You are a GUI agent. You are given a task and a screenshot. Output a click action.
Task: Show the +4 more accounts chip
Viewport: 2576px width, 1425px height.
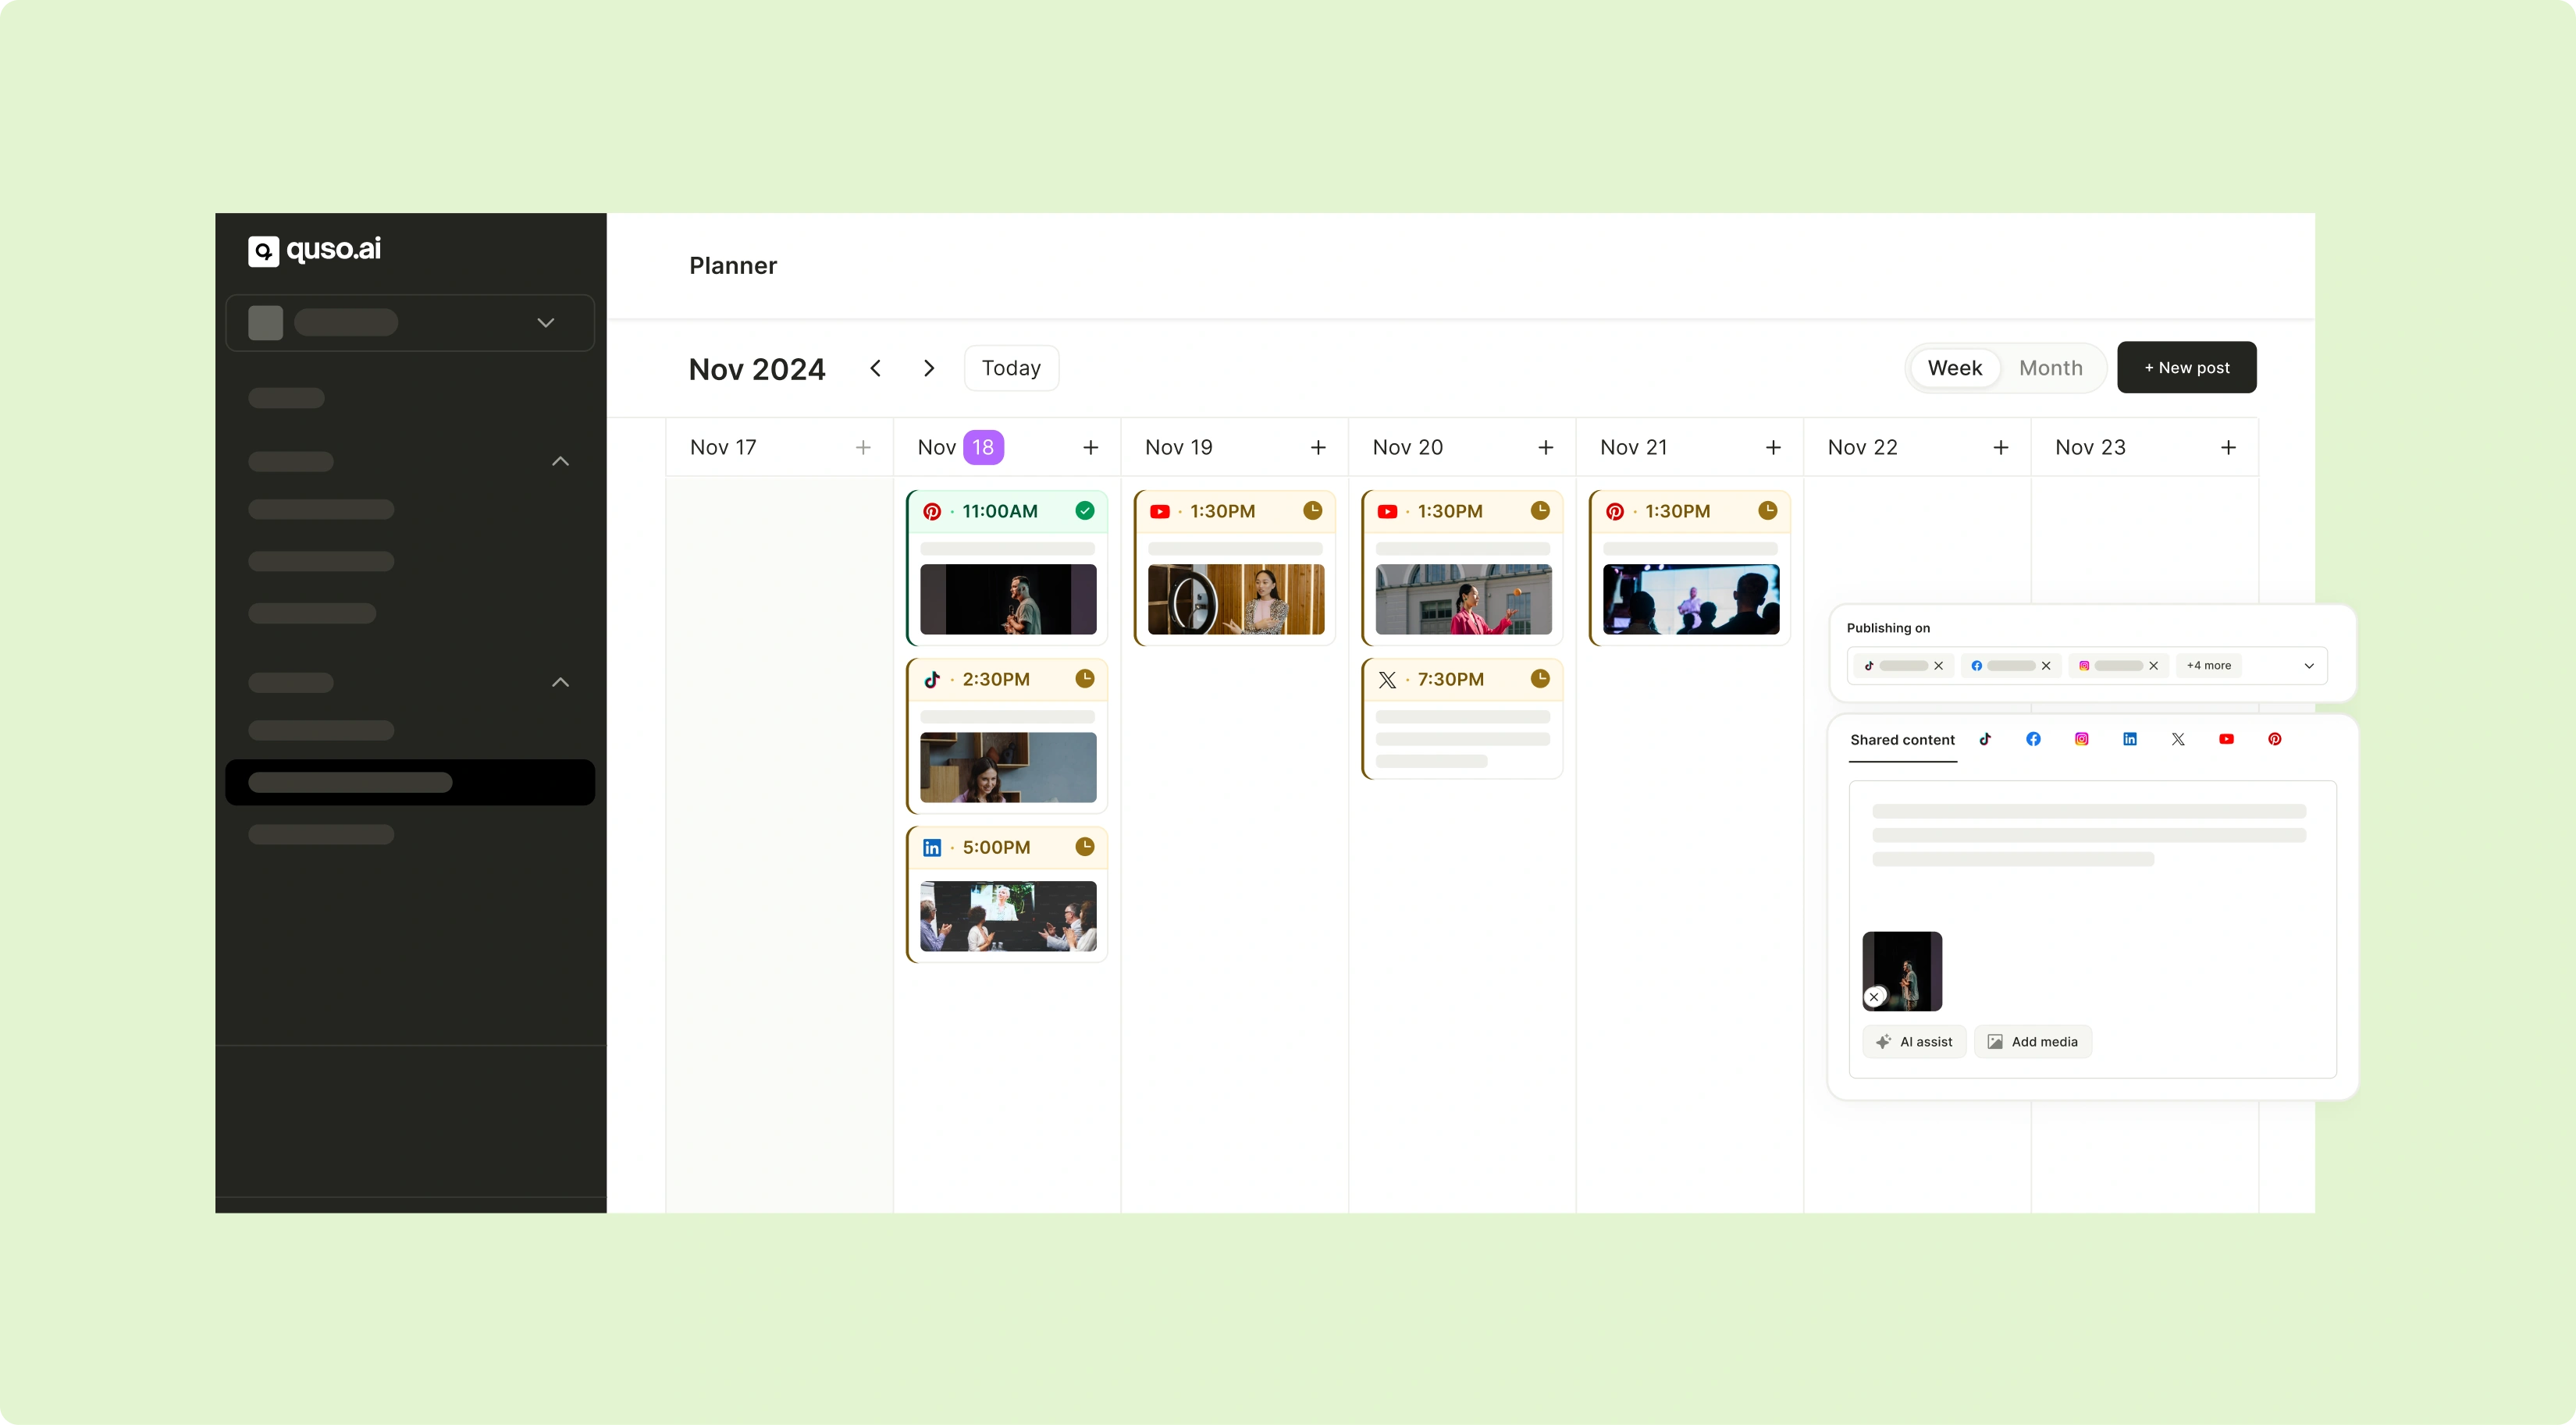[x=2208, y=666]
